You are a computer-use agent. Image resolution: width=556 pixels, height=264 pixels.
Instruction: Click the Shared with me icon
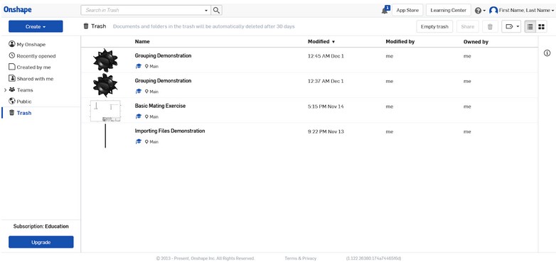(12, 78)
